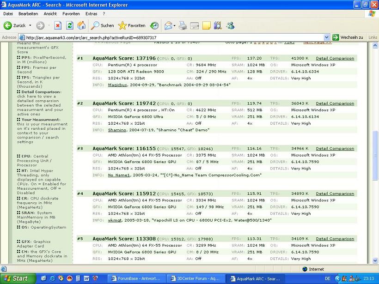This screenshot has width=379, height=284.
Task: Launch Windows Media Player from quick launch
Action: click(x=61, y=278)
